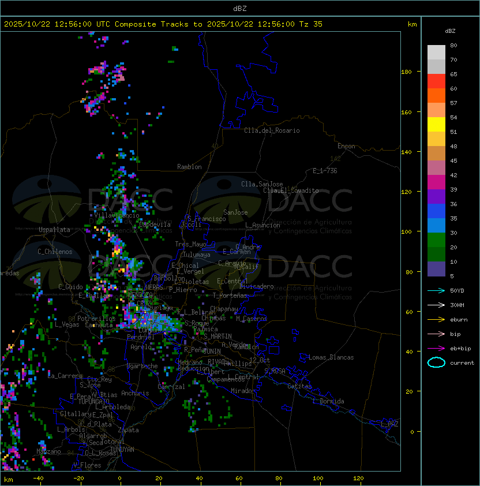Viewport: 480px width, 486px height.
Task: Click the 'Clla.del_Rosario' map label
Action: (272, 130)
